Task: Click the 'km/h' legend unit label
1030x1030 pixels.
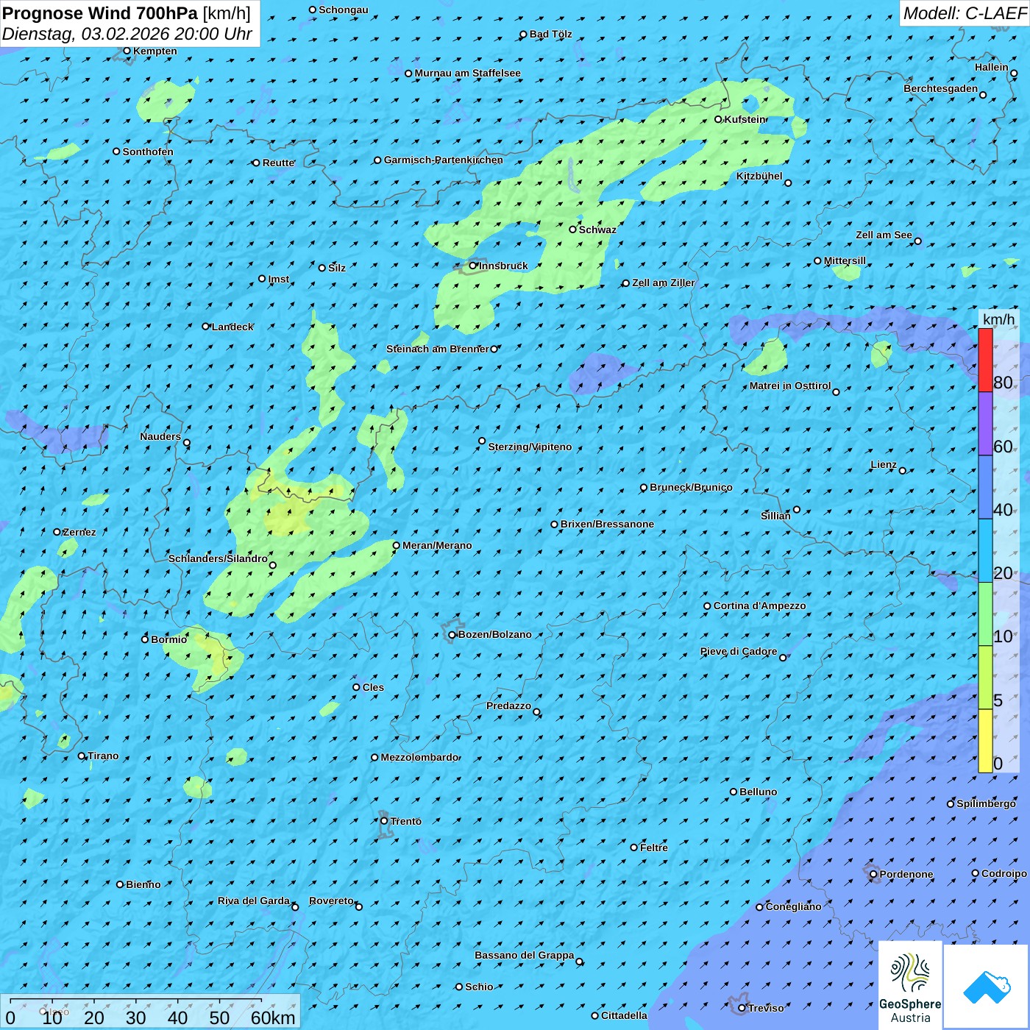Action: click(998, 319)
